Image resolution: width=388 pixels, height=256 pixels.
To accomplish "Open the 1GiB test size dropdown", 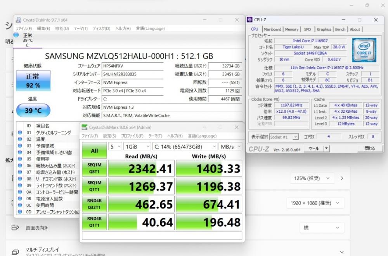I will [x=137, y=146].
